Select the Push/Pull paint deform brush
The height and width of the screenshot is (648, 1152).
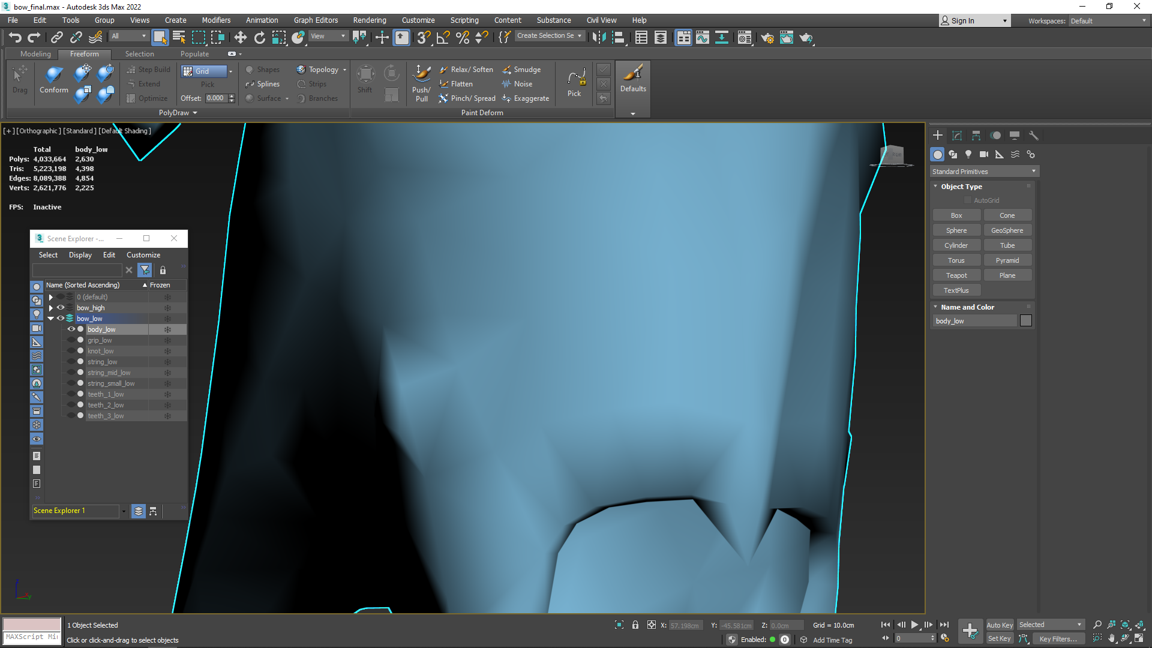coord(422,83)
